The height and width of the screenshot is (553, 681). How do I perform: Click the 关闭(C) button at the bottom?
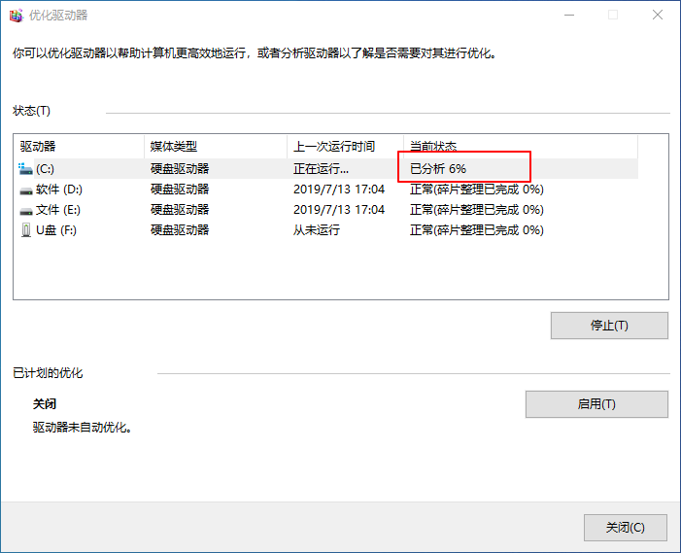625,528
